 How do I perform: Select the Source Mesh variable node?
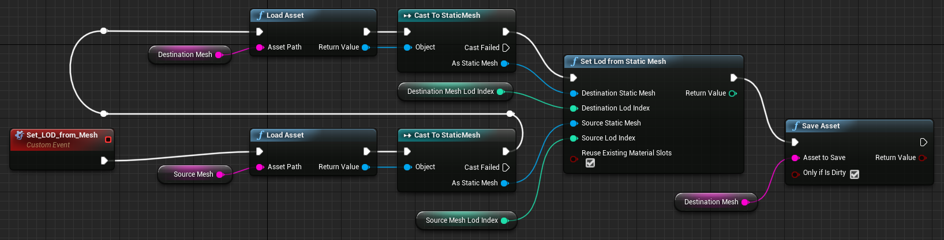pyautogui.click(x=195, y=174)
